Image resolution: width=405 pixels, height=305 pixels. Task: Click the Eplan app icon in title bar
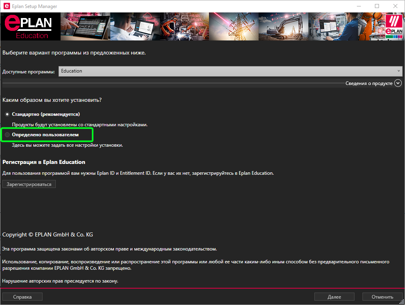6,6
